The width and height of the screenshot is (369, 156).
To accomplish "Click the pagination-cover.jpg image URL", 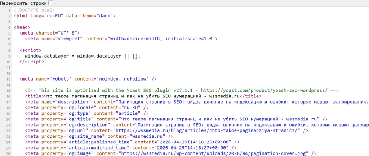I will coord(214,153).
